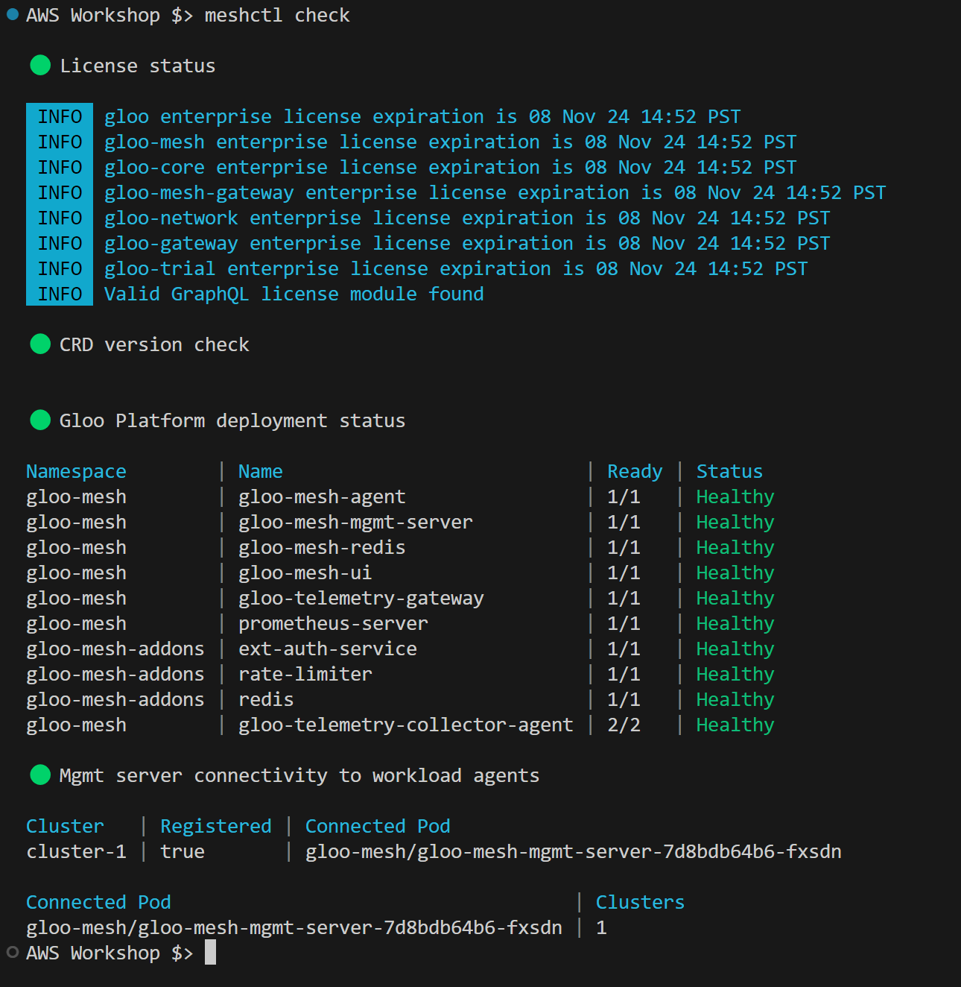Click the gloo-mesh-mgmt-server deployment name
Viewport: 961px width, 987px height.
point(355,522)
